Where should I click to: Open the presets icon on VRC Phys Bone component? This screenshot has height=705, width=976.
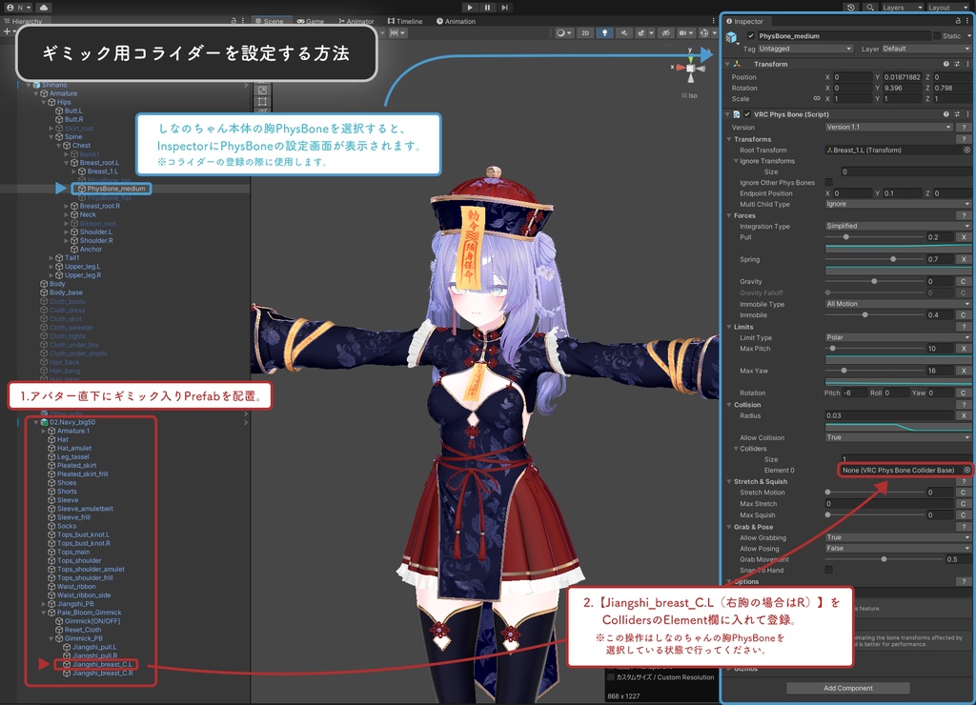[x=956, y=114]
